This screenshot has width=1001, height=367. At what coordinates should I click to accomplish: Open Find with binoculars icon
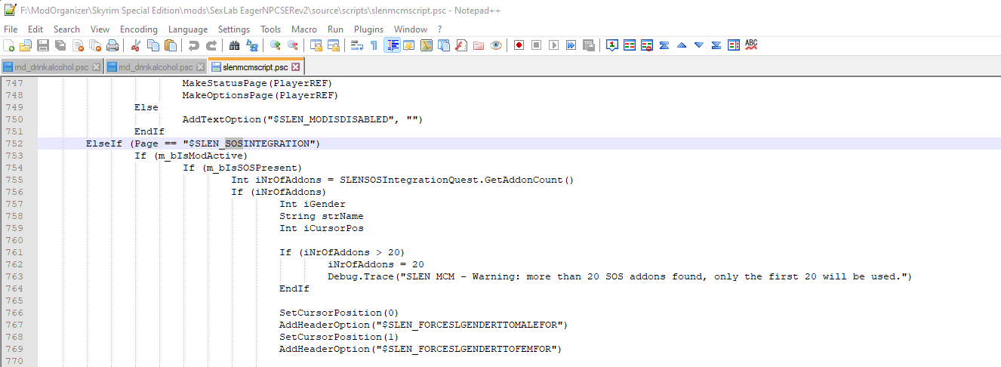pyautogui.click(x=235, y=45)
